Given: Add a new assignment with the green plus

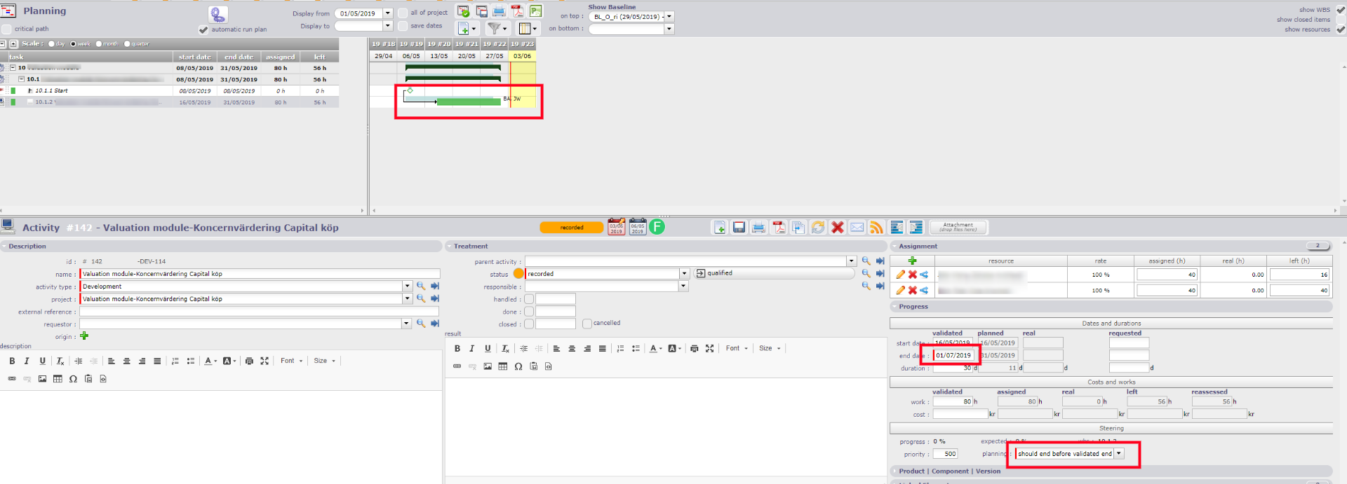Looking at the screenshot, I should pos(912,261).
